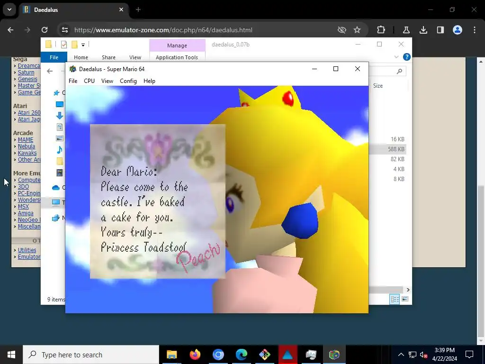Screen dimensions: 485x364
Task: Open Explorer help question mark icon
Action: point(407,57)
